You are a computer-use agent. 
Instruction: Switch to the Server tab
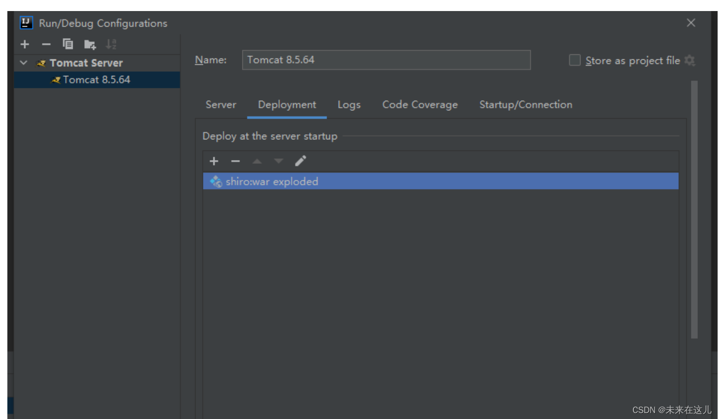coord(221,104)
